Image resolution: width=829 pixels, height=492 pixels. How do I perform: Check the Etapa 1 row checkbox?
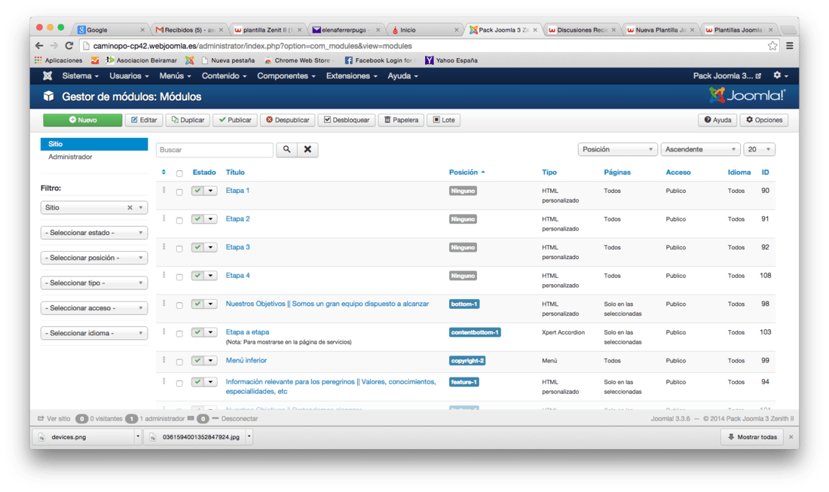[179, 192]
